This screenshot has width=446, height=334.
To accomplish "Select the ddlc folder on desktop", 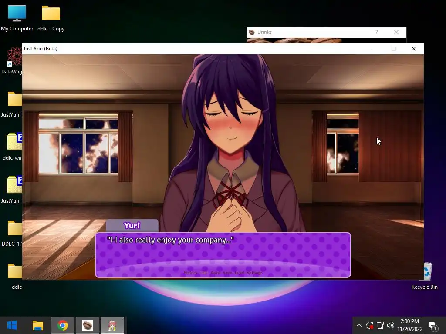I will coord(15,276).
